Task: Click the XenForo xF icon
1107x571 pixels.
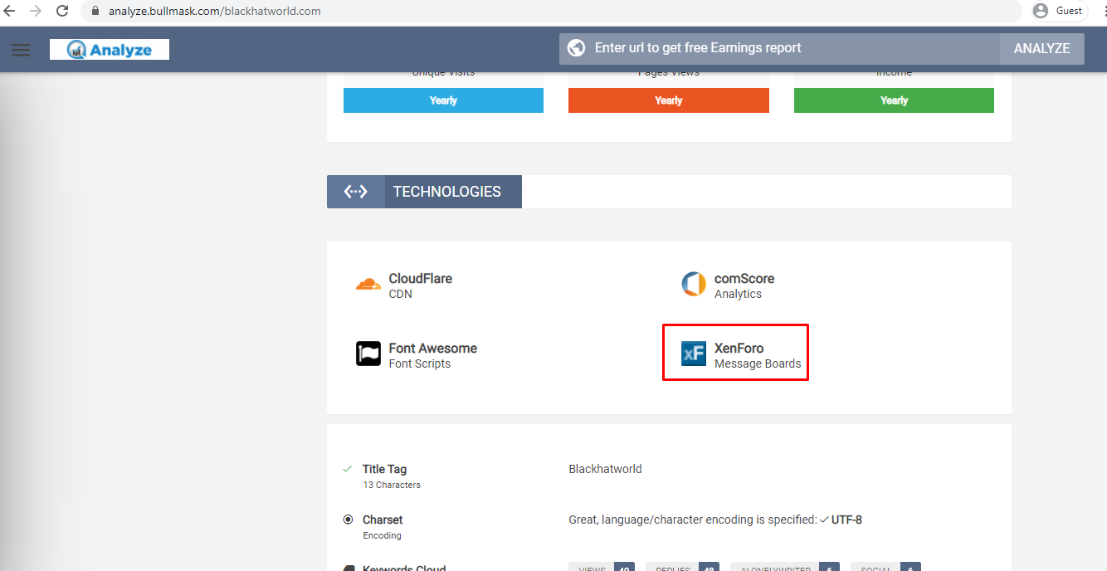Action: (x=694, y=354)
